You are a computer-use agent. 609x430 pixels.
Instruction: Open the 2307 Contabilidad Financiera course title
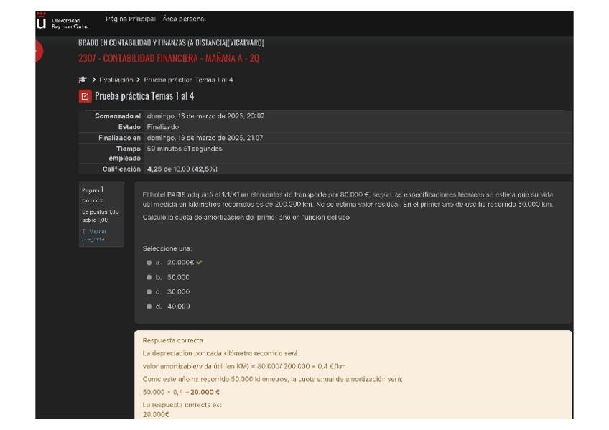tap(169, 59)
